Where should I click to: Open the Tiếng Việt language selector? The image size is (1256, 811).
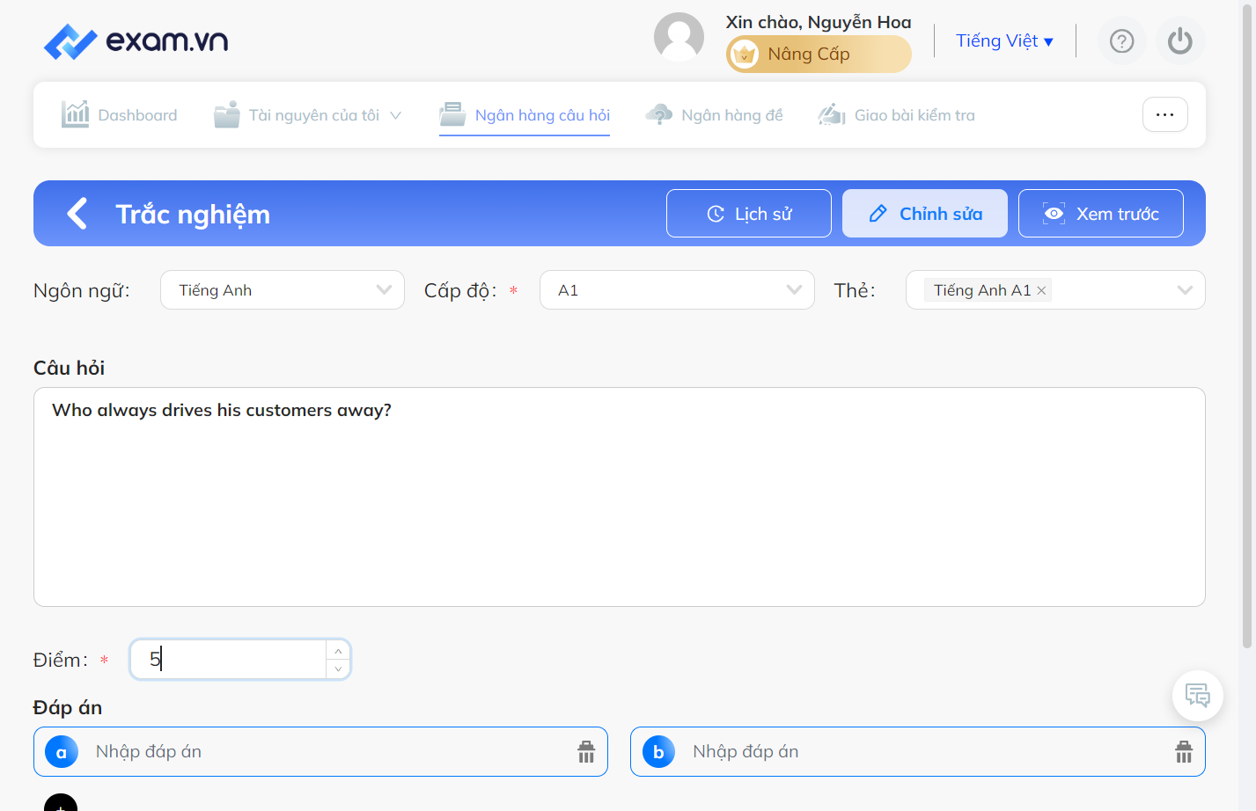click(x=1004, y=41)
